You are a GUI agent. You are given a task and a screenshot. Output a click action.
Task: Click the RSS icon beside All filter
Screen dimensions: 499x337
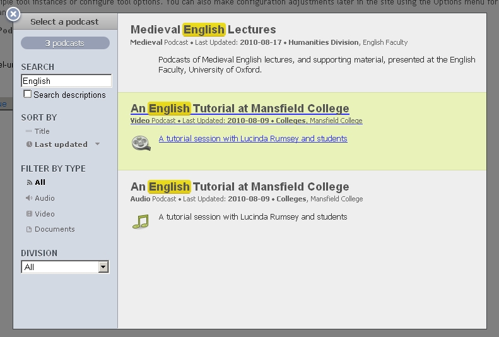point(29,182)
